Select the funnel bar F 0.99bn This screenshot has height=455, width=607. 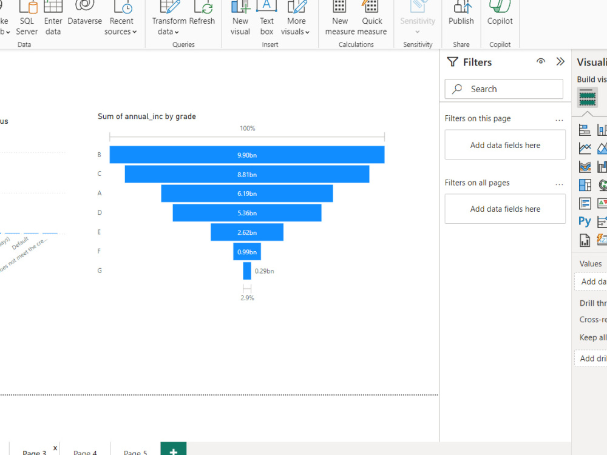(247, 252)
